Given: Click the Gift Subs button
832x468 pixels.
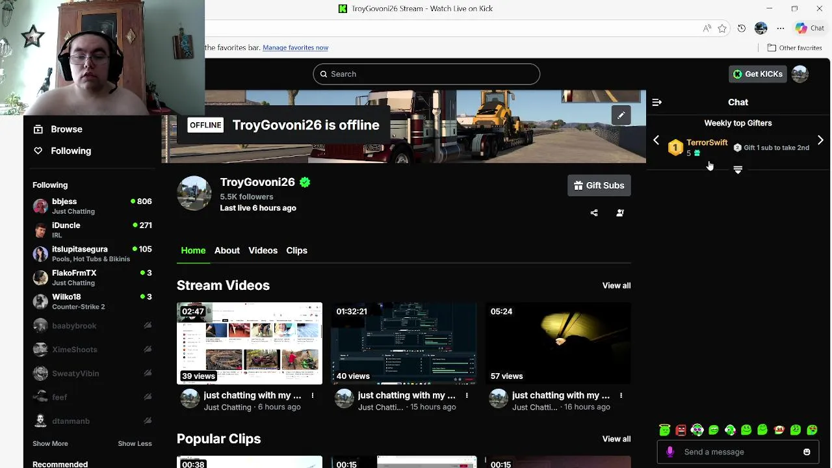Looking at the screenshot, I should click(x=599, y=185).
